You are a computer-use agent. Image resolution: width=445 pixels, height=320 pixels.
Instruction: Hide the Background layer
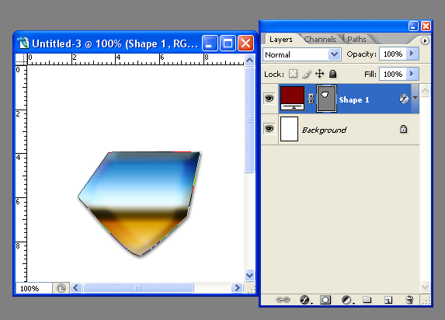pyautogui.click(x=269, y=129)
